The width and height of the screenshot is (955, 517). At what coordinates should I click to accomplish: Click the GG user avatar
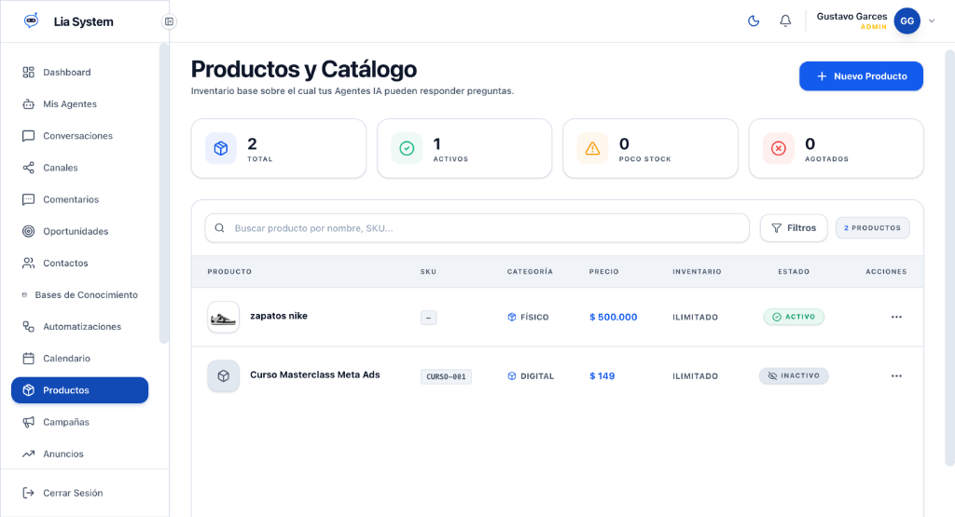(907, 20)
